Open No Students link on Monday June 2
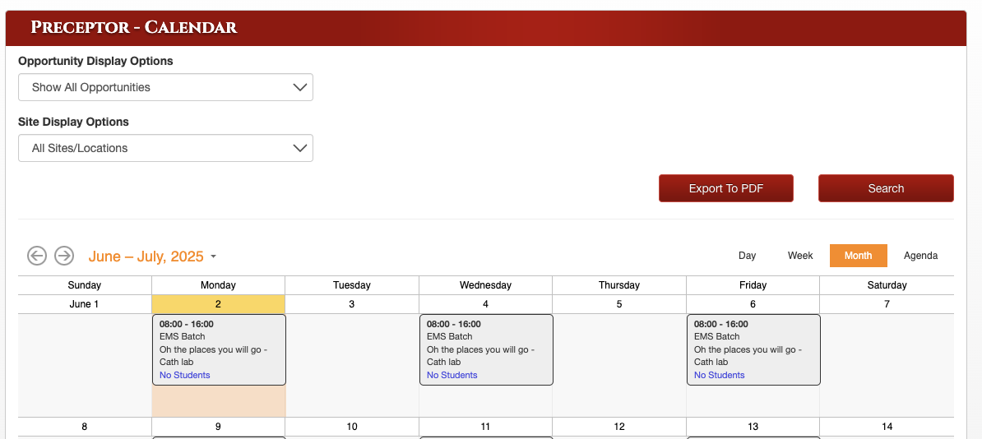Screen dimensions: 982x439 click(185, 375)
